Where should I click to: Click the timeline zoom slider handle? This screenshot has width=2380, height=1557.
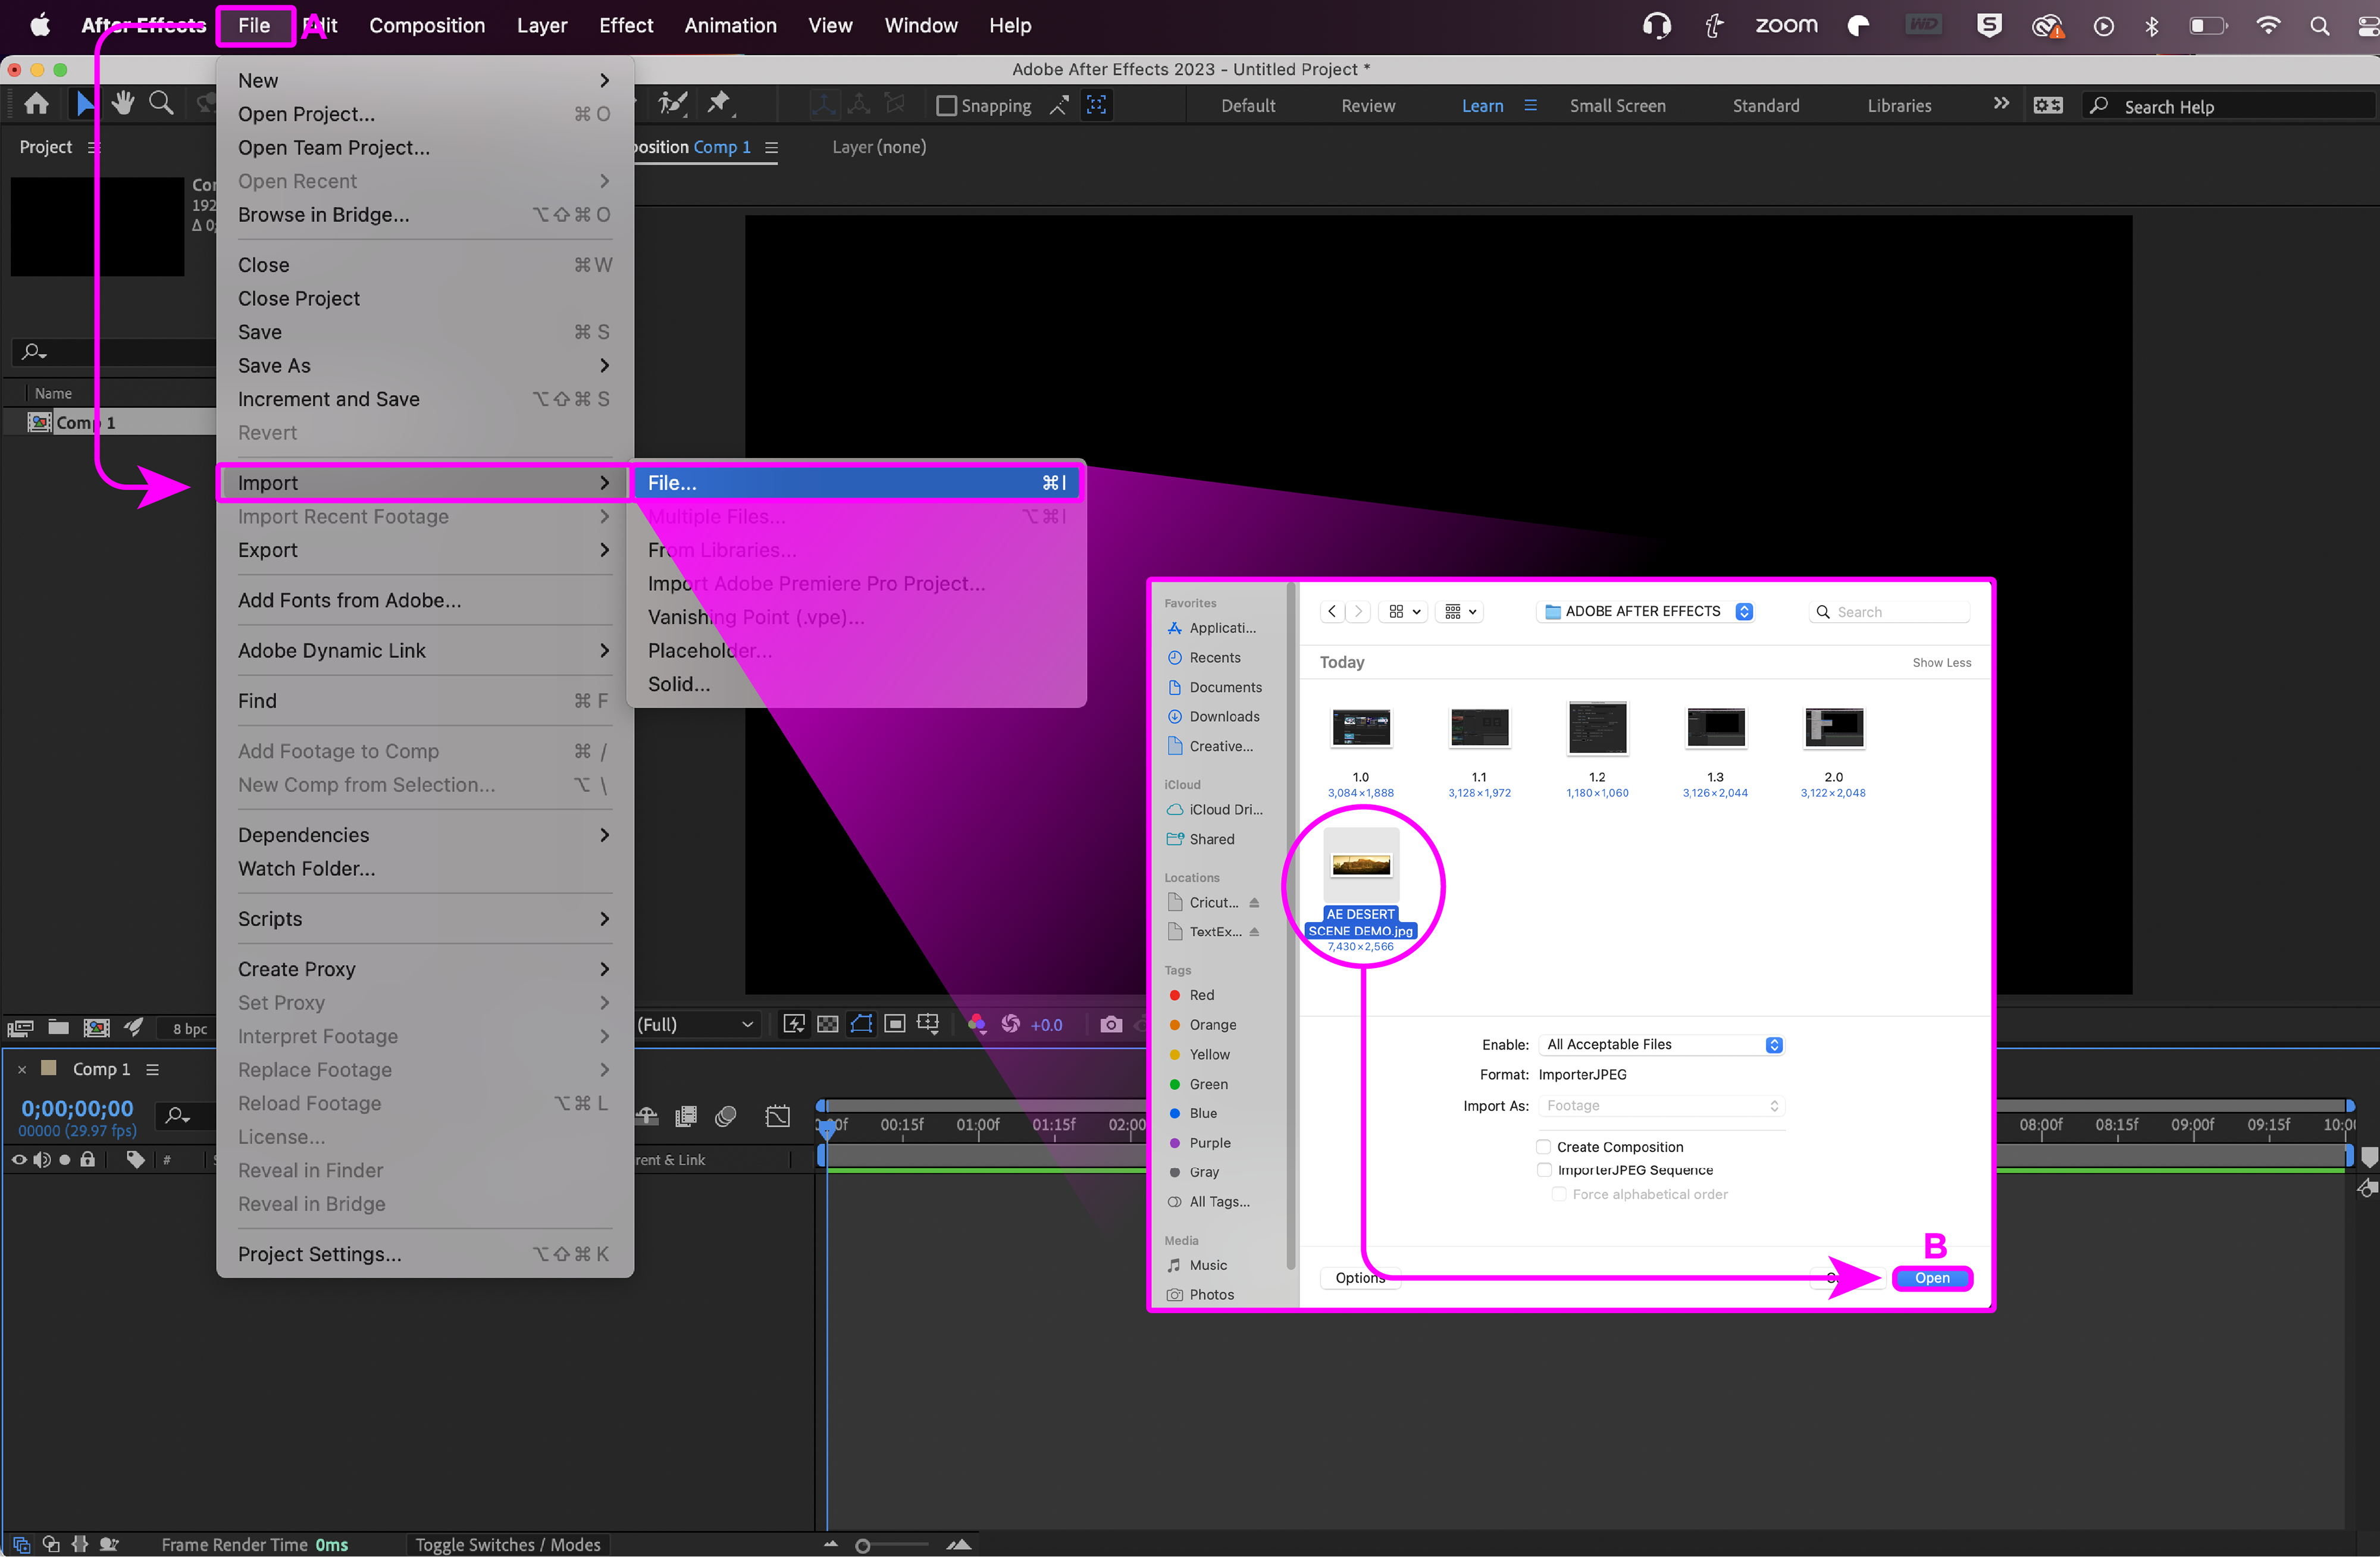863,1545
